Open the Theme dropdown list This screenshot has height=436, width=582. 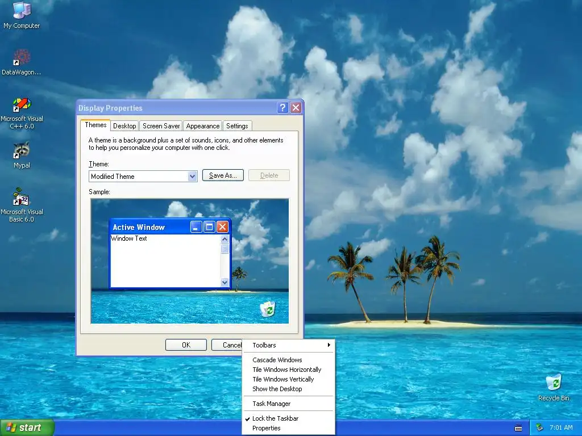tap(192, 177)
